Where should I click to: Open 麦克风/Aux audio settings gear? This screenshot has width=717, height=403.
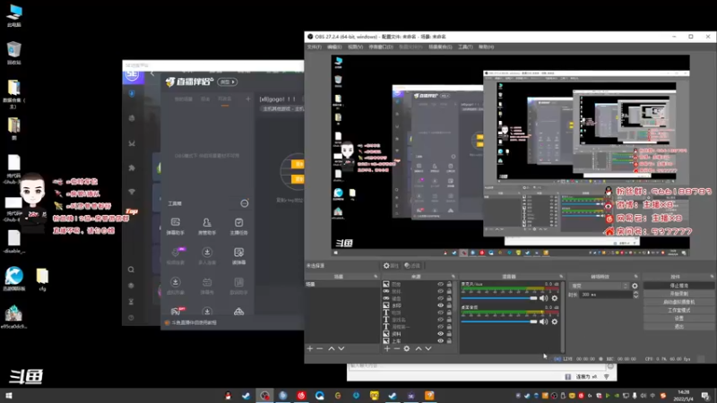[x=555, y=298]
